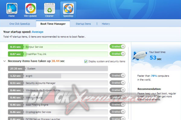Click the CrashPlan Tray.lnk 0.07 sec row

pyautogui.click(x=58, y=54)
